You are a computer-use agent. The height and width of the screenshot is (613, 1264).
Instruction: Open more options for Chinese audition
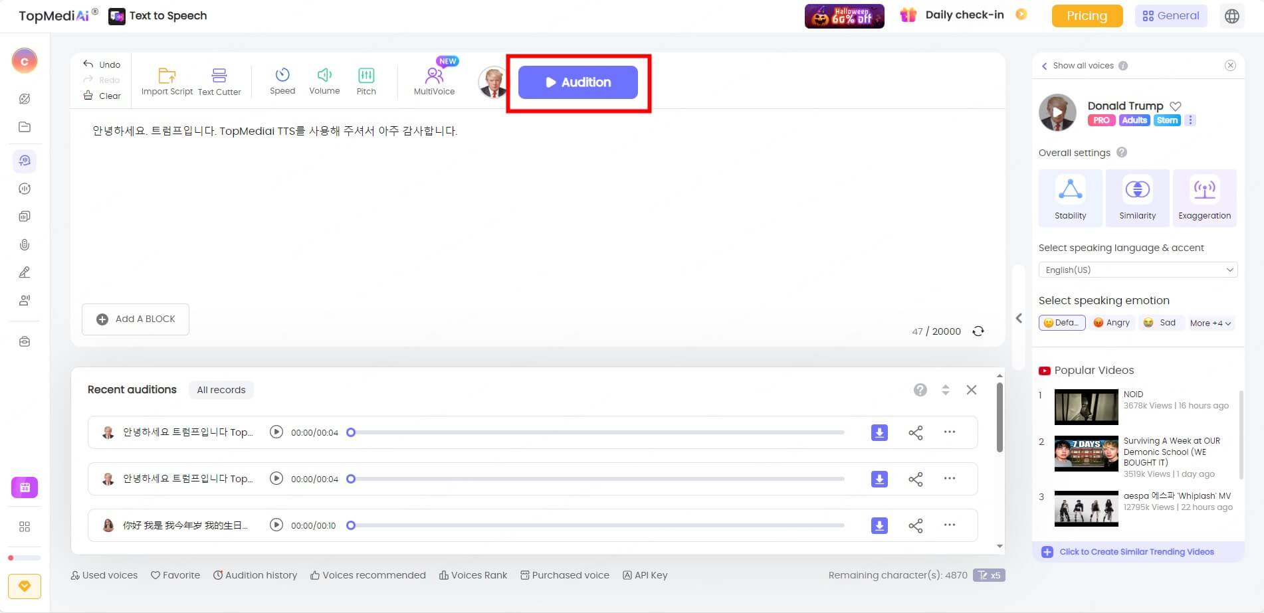coord(950,525)
